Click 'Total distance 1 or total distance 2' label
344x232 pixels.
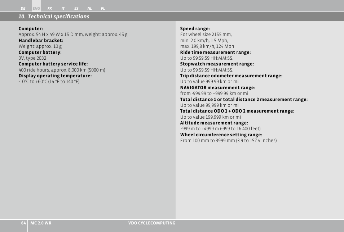click(244, 99)
